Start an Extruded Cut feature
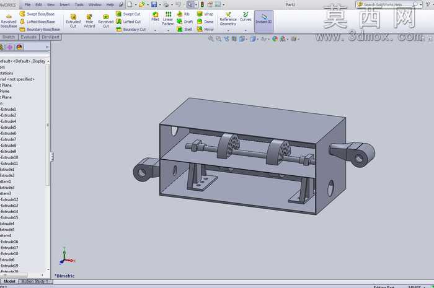This screenshot has width=434, height=288. pyautogui.click(x=73, y=21)
